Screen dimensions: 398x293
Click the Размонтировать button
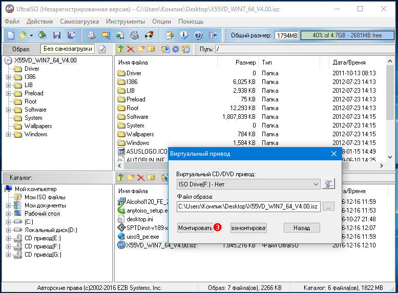[248, 228]
